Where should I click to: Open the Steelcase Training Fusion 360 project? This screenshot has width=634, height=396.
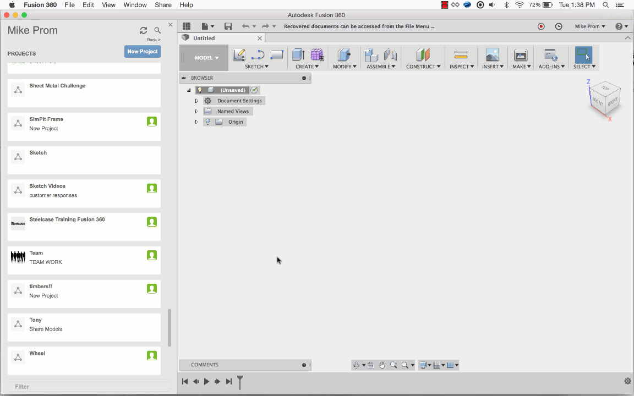click(84, 227)
